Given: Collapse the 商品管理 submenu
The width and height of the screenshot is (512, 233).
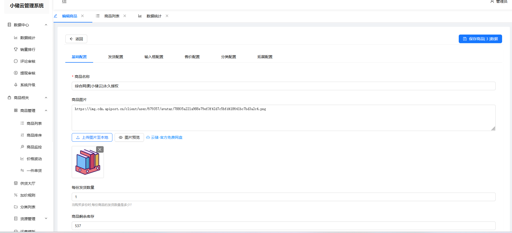Looking at the screenshot, I should [46, 111].
